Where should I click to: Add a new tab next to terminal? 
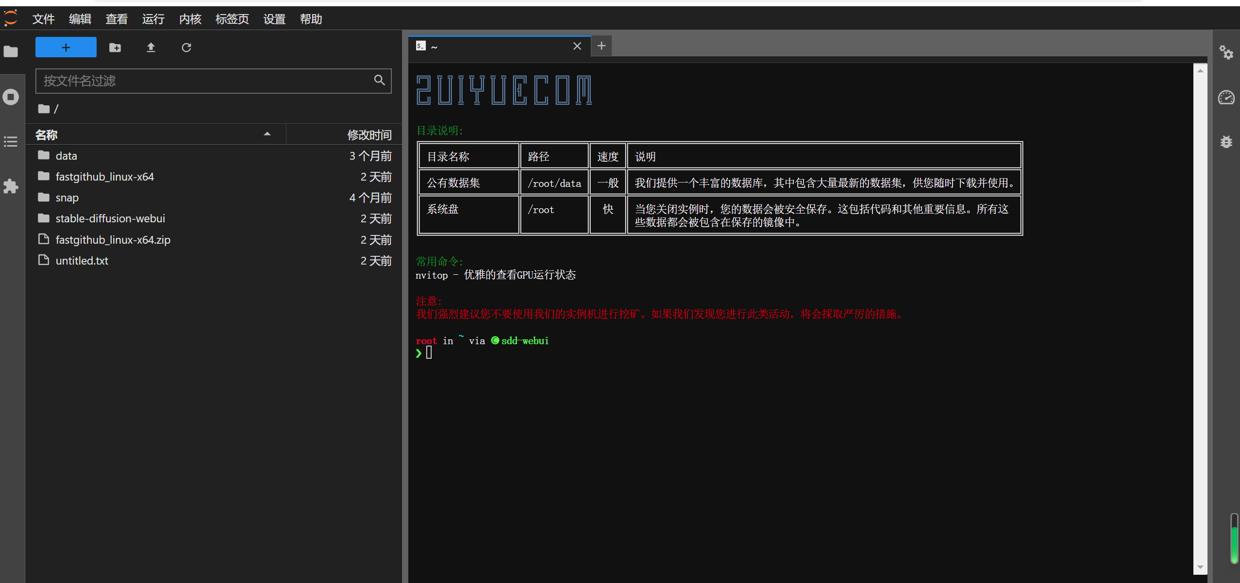(x=602, y=46)
